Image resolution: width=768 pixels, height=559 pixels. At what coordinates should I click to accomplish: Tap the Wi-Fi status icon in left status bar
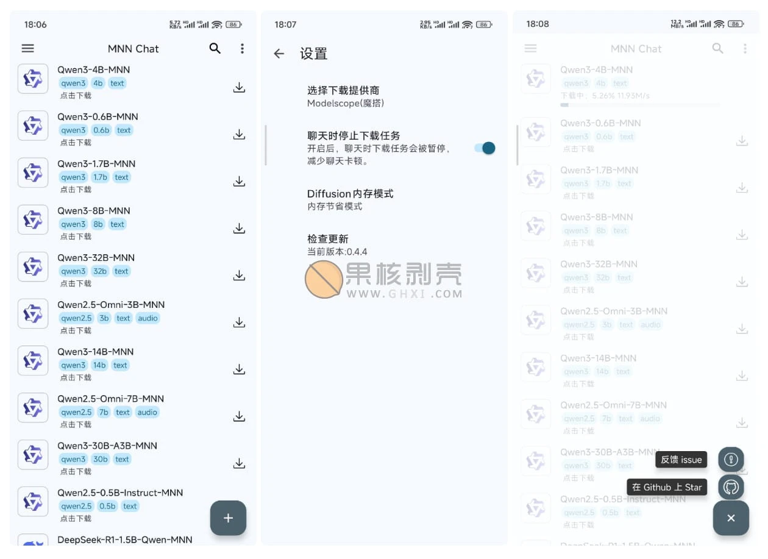click(217, 24)
